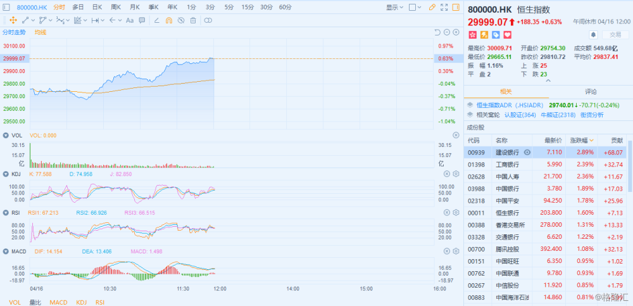The height and width of the screenshot is (306, 633).
Task: Switch to the 日K daily chart tab
Action: click(97, 7)
